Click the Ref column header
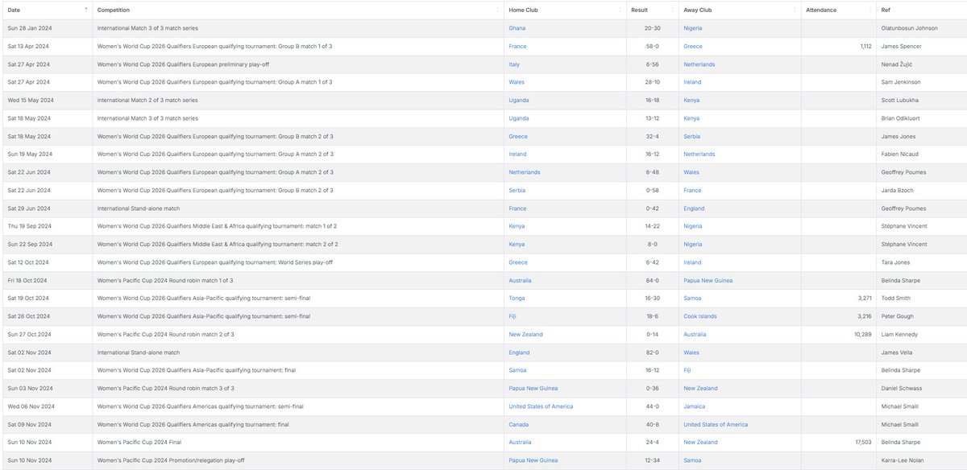The height and width of the screenshot is (470, 967). [x=921, y=10]
